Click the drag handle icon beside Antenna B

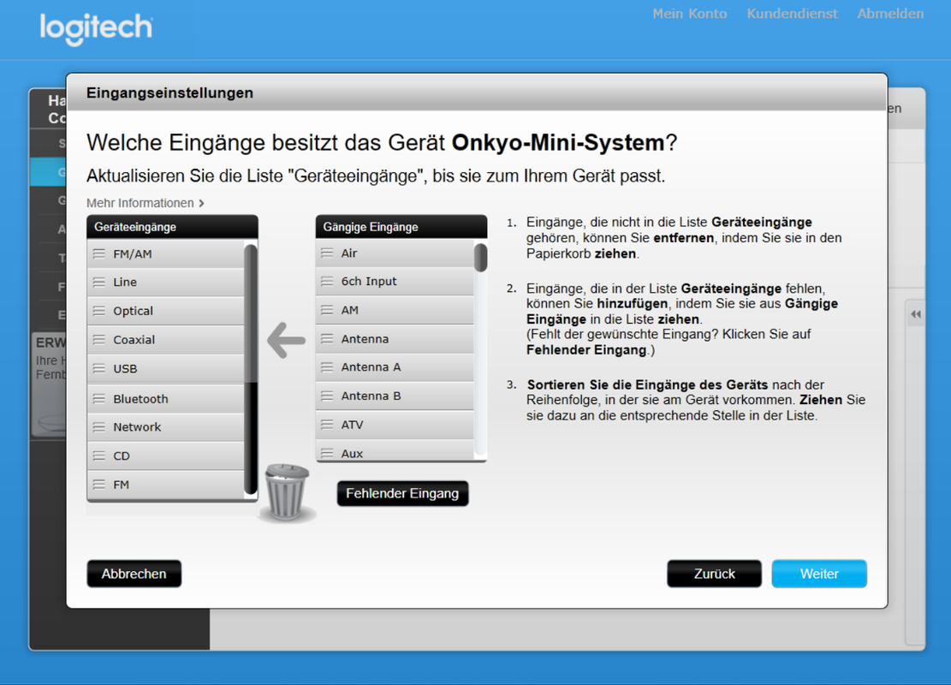327,396
